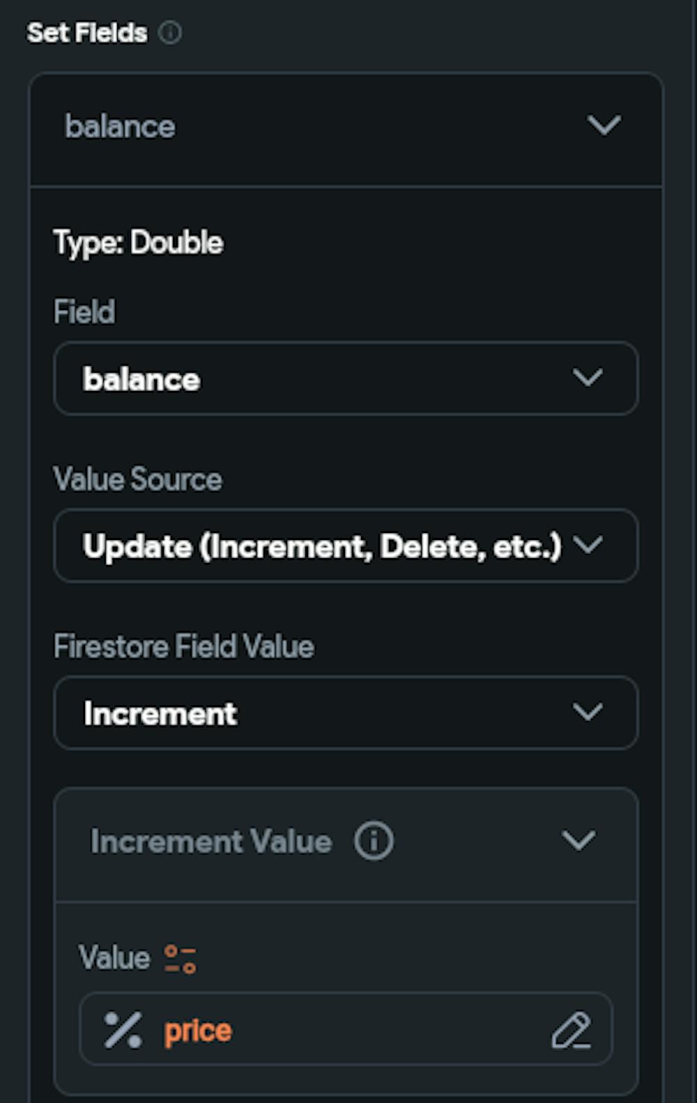
Task: Click the balance section header title
Action: pyautogui.click(x=120, y=127)
